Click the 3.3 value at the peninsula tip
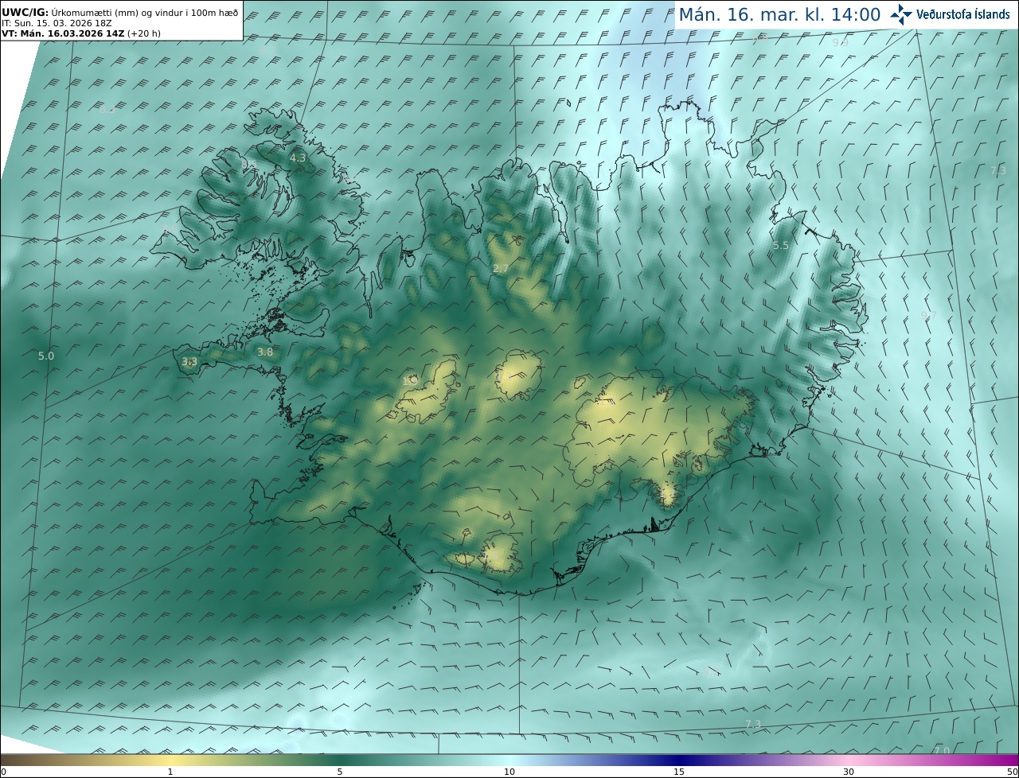The height and width of the screenshot is (778, 1019). 189,362
